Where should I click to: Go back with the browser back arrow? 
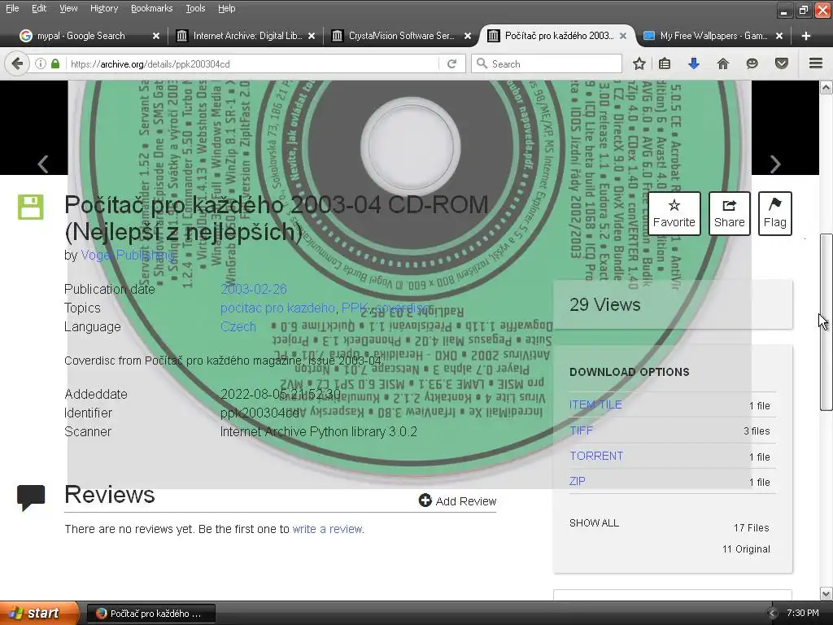tap(17, 63)
